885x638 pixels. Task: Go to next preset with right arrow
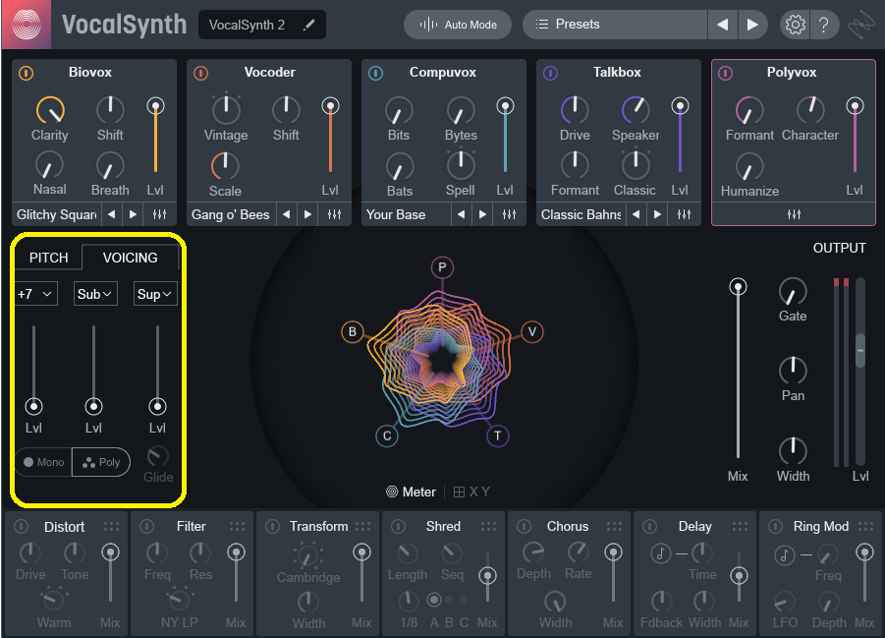point(752,25)
